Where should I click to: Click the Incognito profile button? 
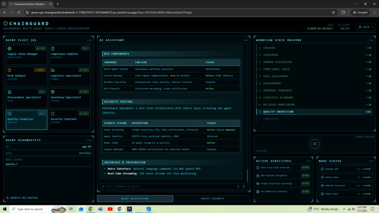click(x=360, y=12)
